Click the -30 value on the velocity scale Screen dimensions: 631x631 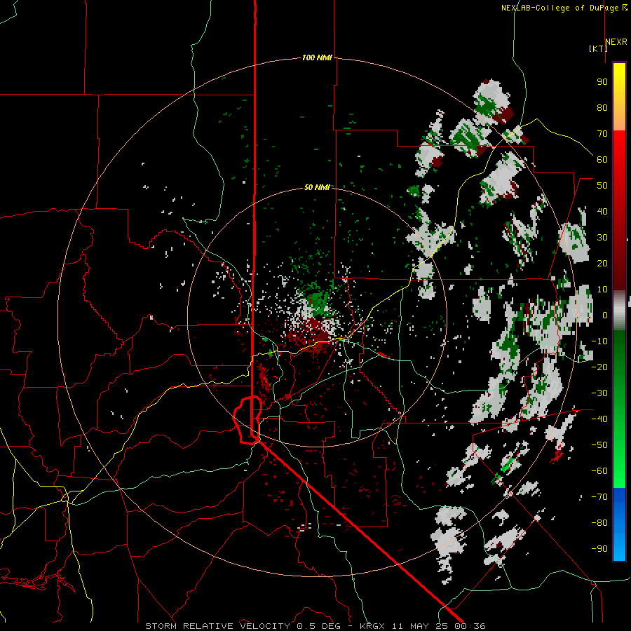coord(599,393)
